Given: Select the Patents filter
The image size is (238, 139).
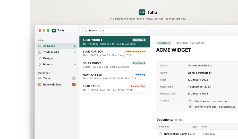Looking at the screenshot, I should click(x=57, y=65).
